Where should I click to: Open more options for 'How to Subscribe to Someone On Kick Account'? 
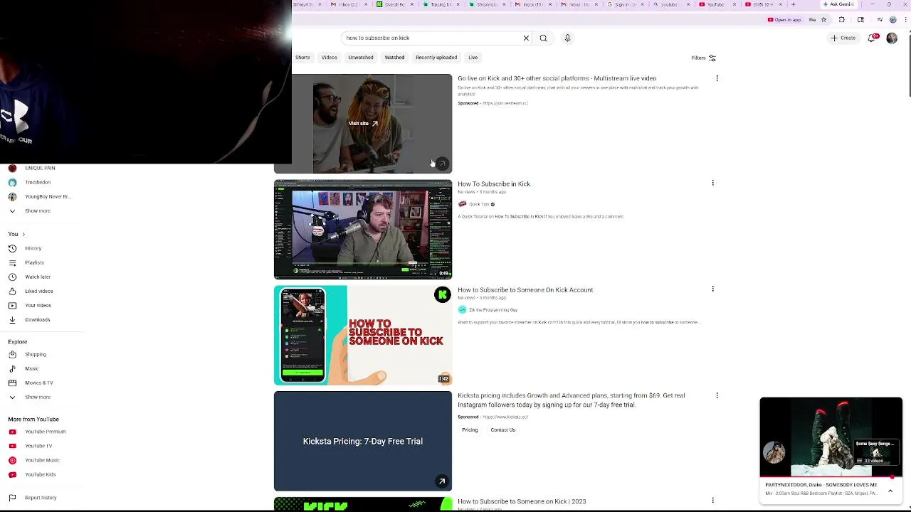712,289
